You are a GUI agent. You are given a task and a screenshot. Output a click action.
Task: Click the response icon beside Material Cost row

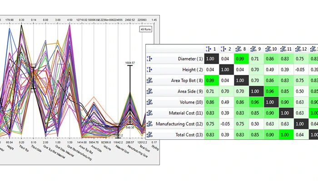[149, 113]
